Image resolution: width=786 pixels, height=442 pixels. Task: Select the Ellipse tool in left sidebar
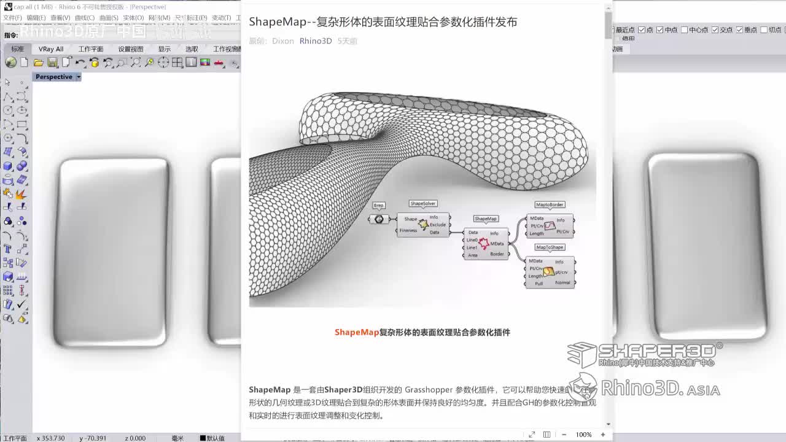click(x=22, y=110)
